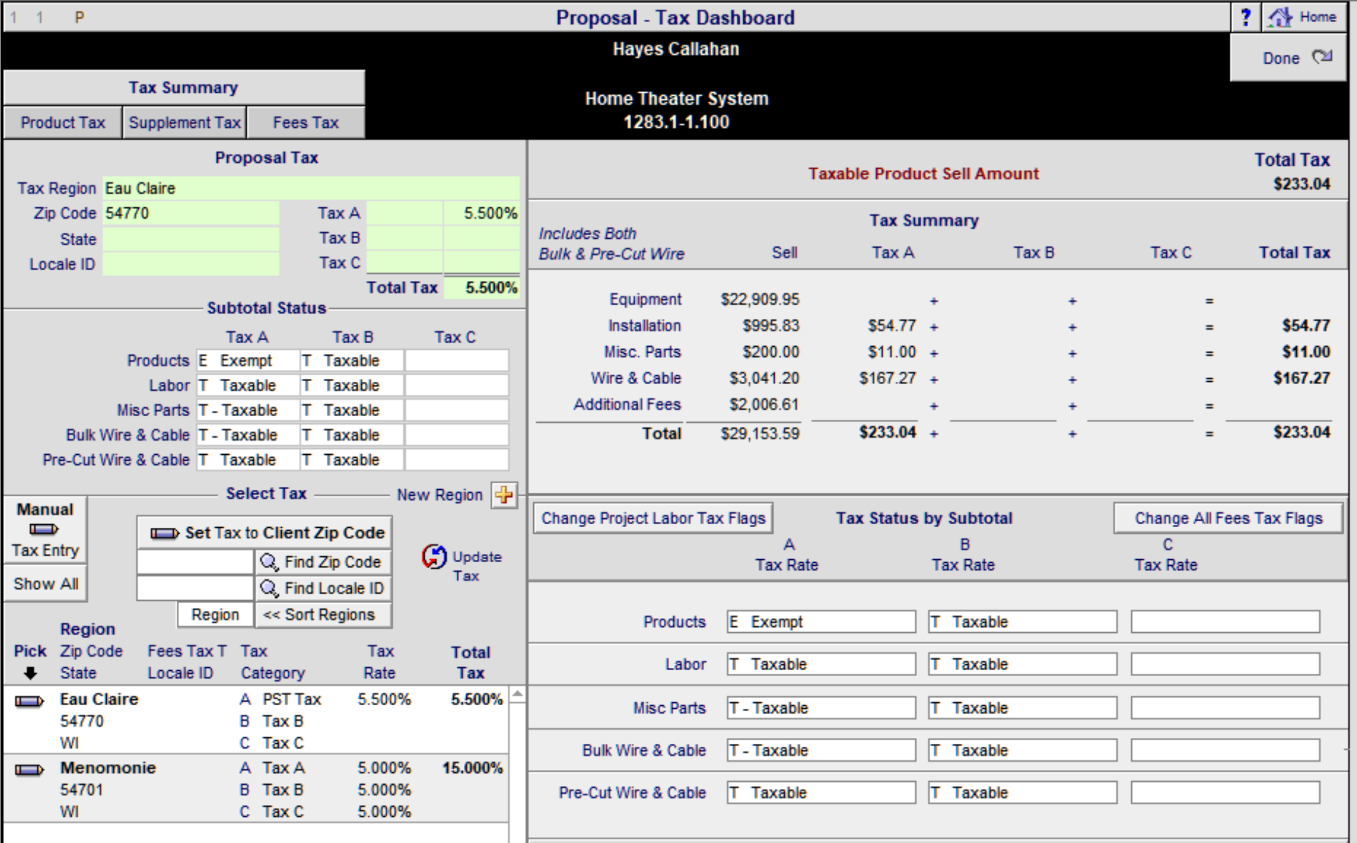
Task: Click the Pick column down arrow
Action: (x=30, y=673)
